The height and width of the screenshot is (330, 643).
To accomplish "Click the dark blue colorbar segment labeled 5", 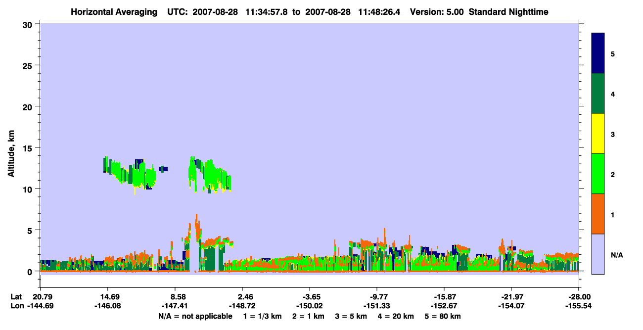I will [x=598, y=53].
